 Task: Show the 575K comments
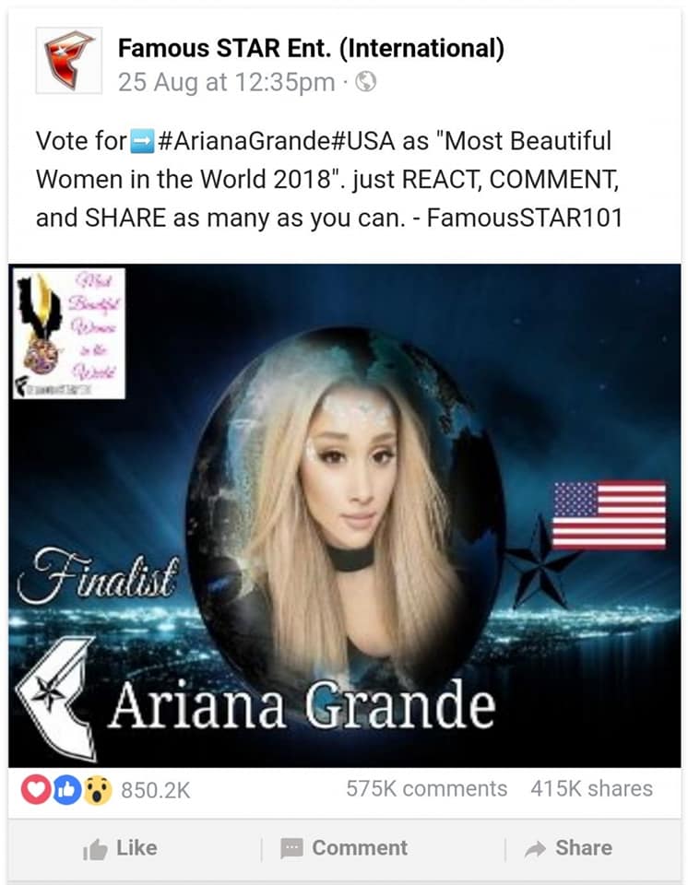tap(426, 788)
